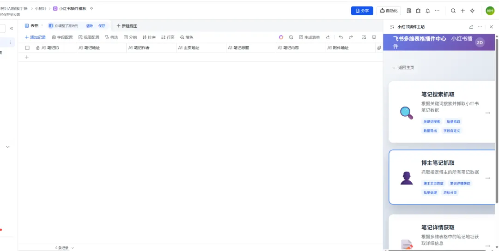The image size is (499, 251).
Task: Redo the last action
Action: (x=351, y=37)
